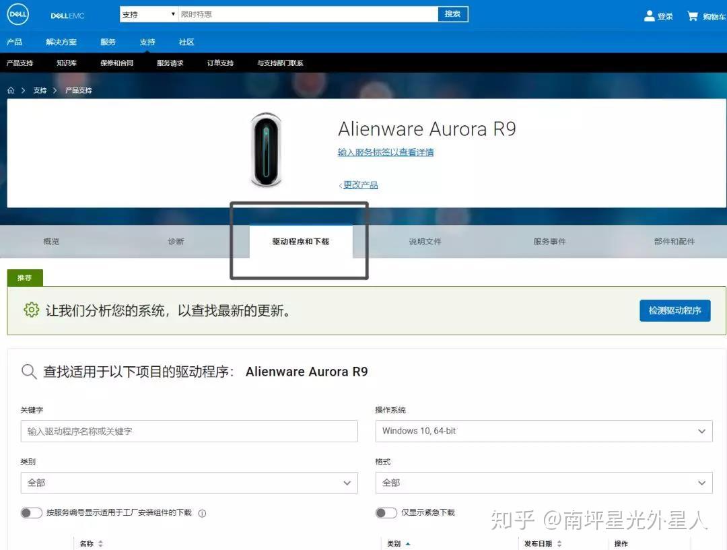
Task: Select the 说明文件 tab
Action: coord(423,241)
